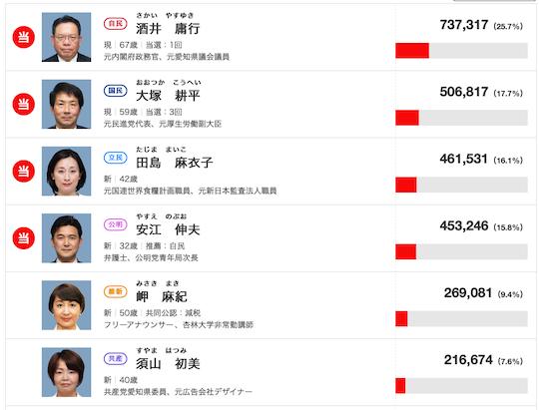Click the photo of 田島 麻衣子

coord(66,172)
